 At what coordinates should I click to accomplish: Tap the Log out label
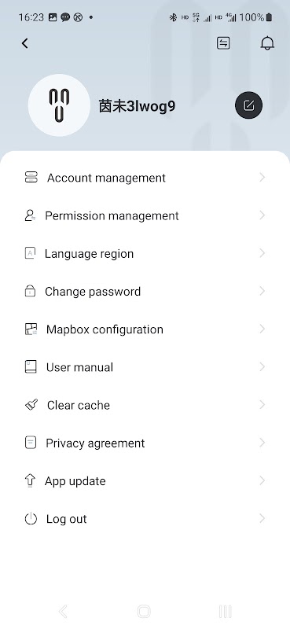(x=67, y=519)
